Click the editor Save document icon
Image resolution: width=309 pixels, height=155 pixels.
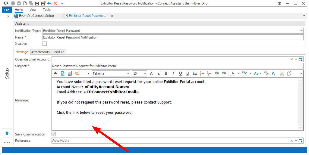tap(55, 73)
